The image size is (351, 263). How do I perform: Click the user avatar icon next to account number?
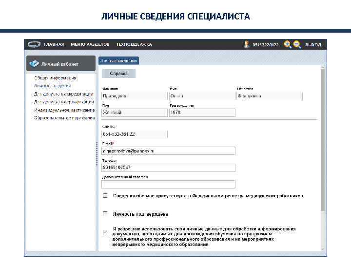tap(247, 44)
